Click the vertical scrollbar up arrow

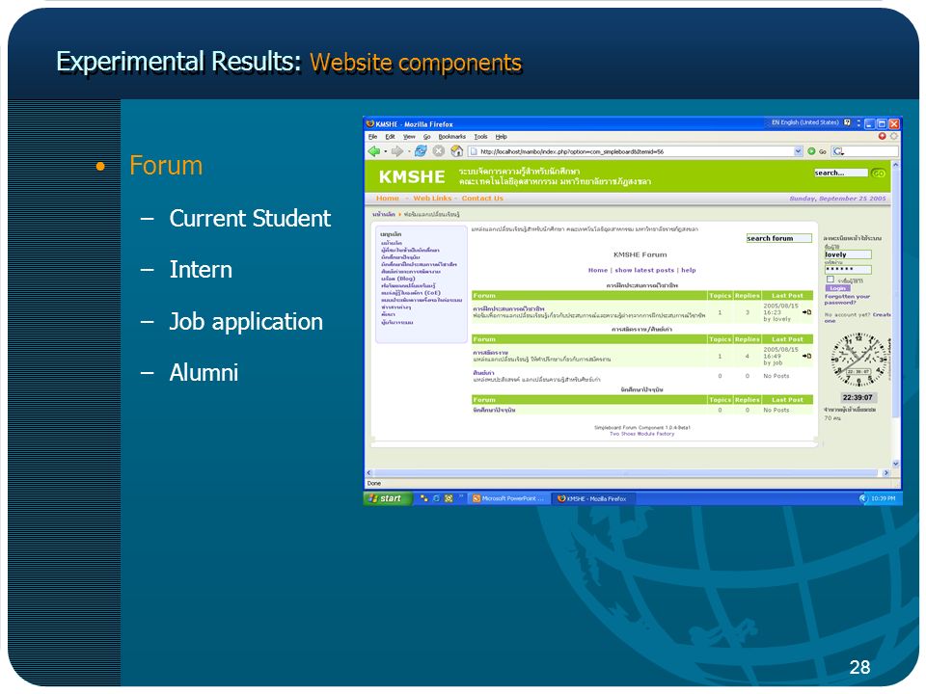pos(896,165)
